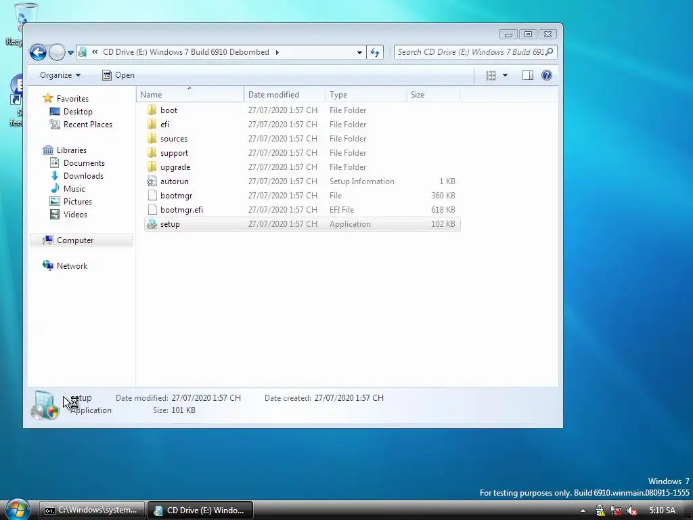Expand the address bar history dropdown
The height and width of the screenshot is (520, 693).
coord(359,53)
